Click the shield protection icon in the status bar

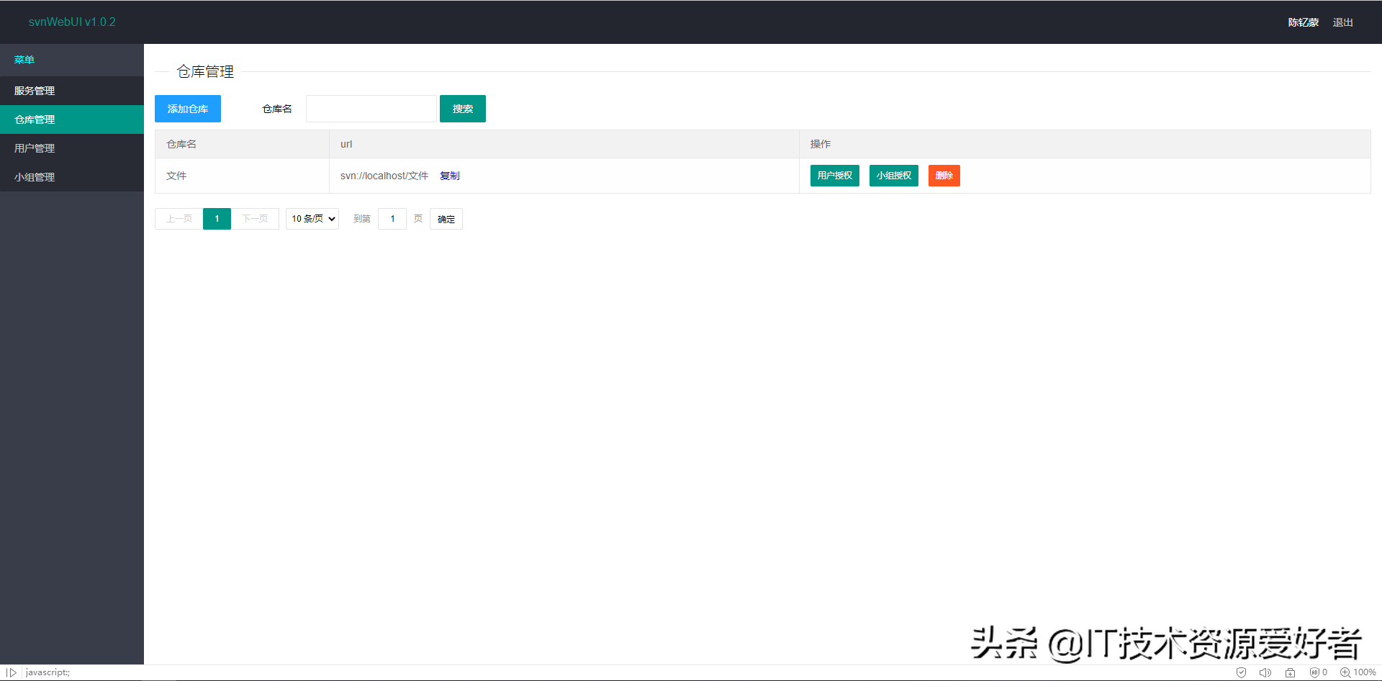1241,672
